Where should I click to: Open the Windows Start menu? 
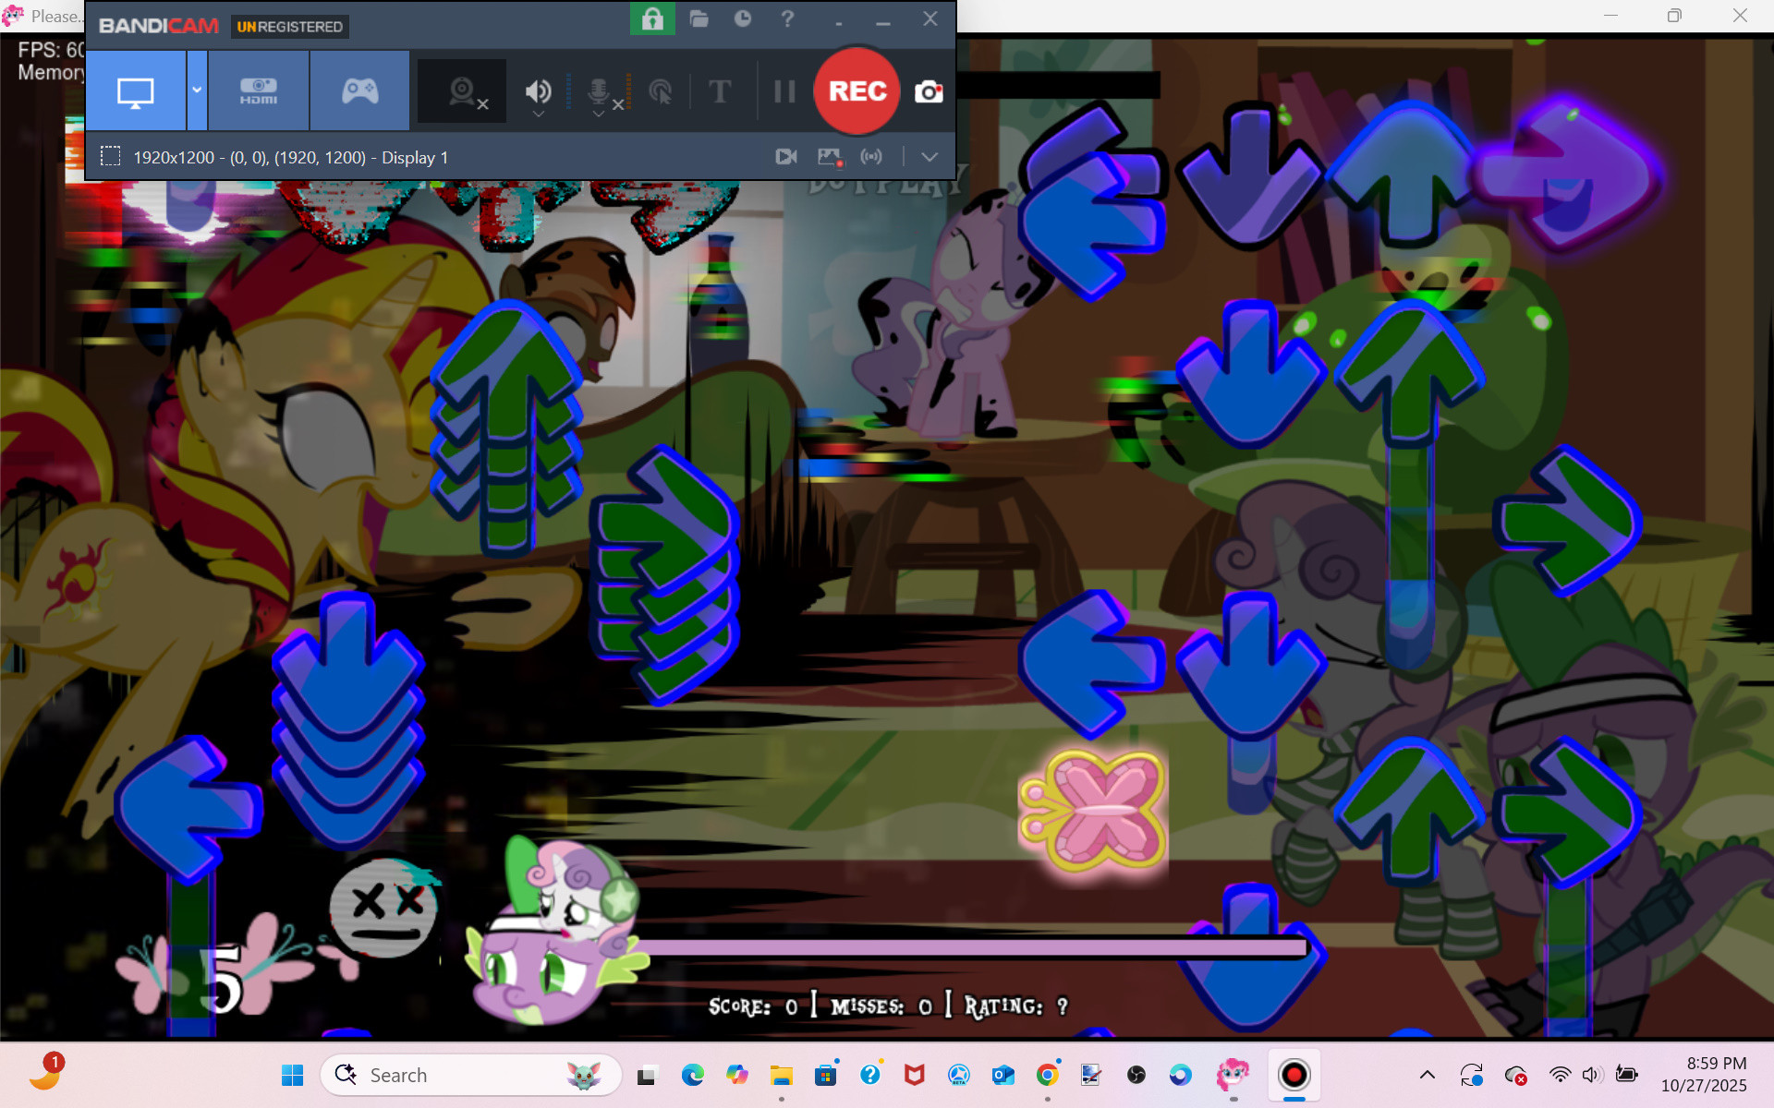(293, 1075)
